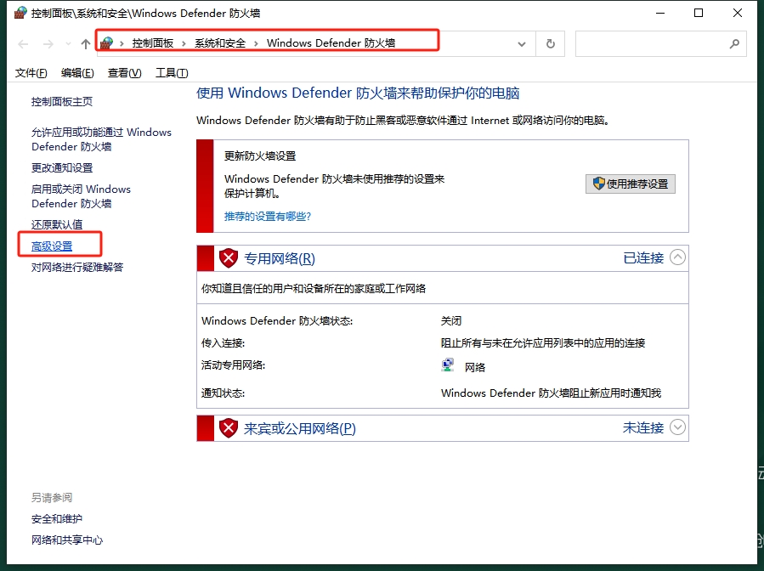The image size is (764, 571).
Task: Click the search magnifier icon
Action: (734, 43)
